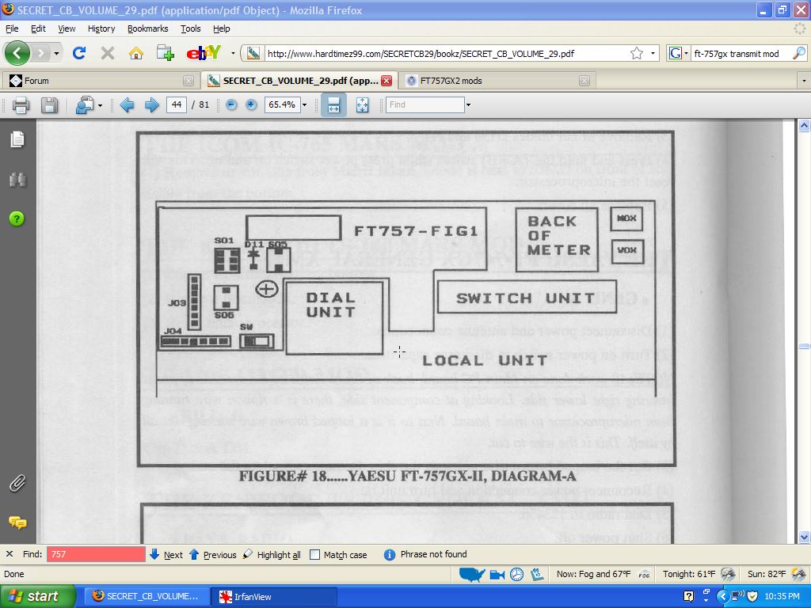Toggle fit-width scrolling page mode
The width and height of the screenshot is (811, 608).
click(x=333, y=105)
